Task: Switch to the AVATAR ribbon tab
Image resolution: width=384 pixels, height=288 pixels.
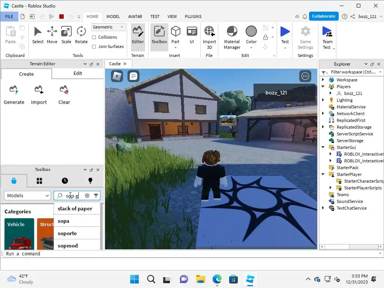Action: (135, 16)
